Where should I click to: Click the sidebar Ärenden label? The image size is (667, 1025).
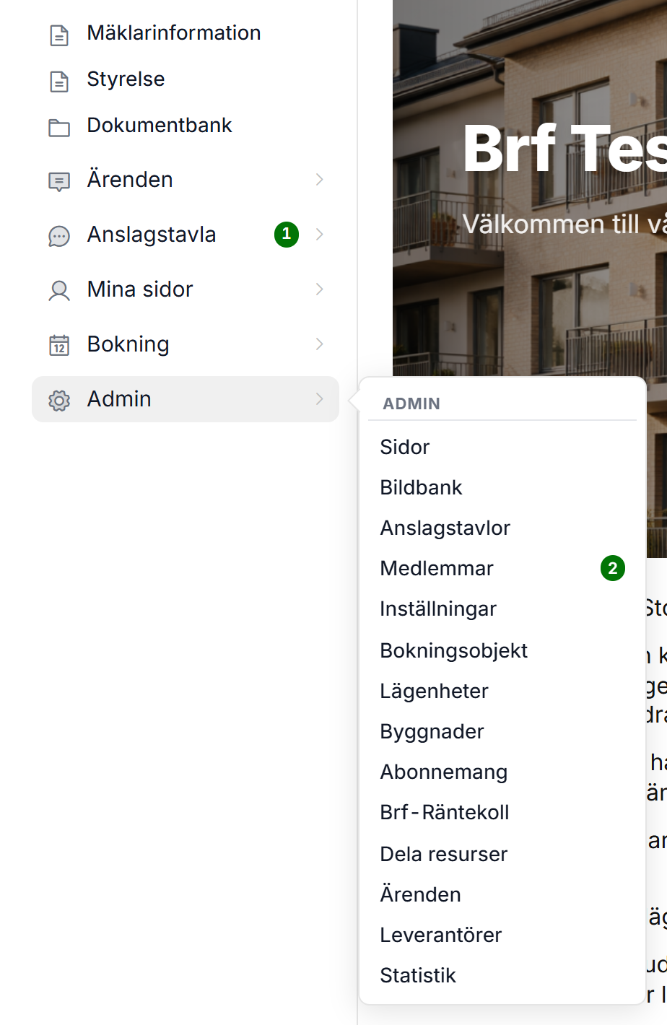[130, 180]
